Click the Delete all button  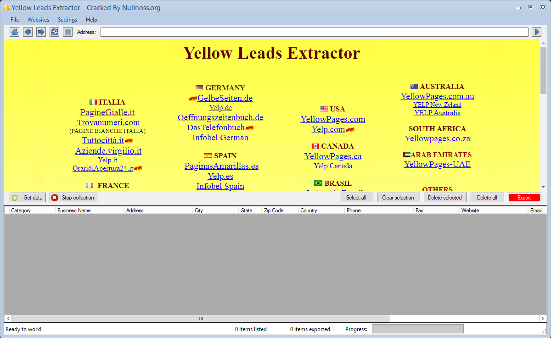(487, 198)
